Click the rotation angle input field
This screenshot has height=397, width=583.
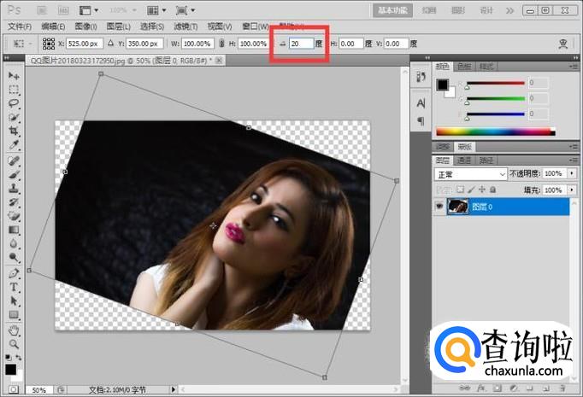(301, 43)
